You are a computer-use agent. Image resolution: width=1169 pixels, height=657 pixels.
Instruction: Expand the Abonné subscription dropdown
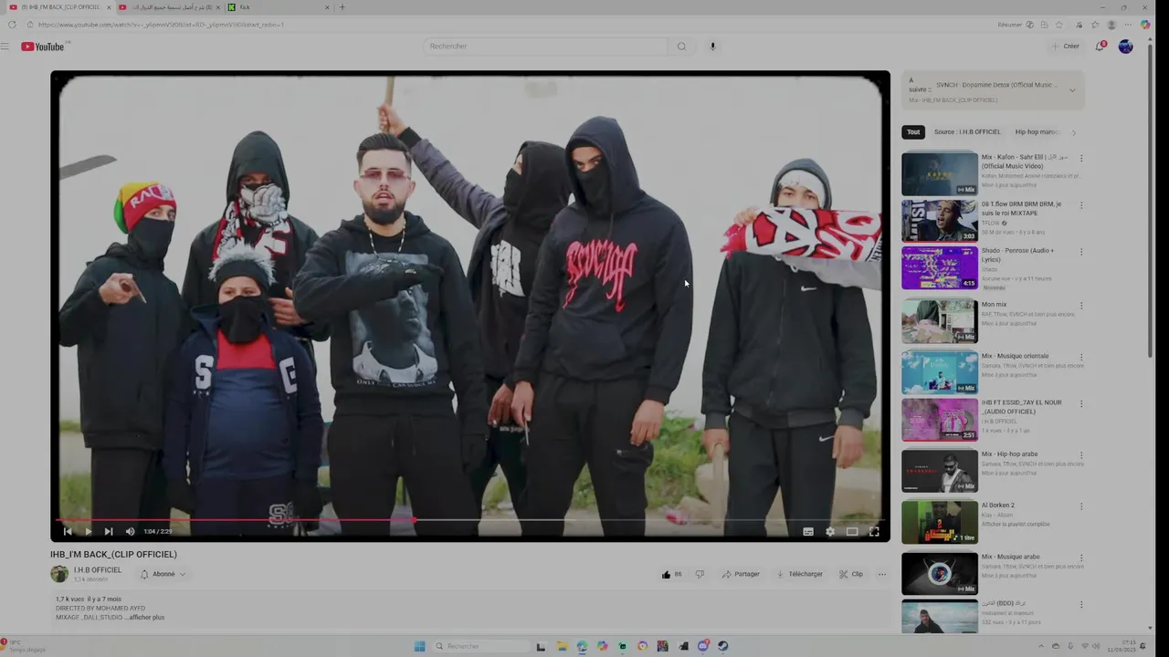[x=163, y=574]
